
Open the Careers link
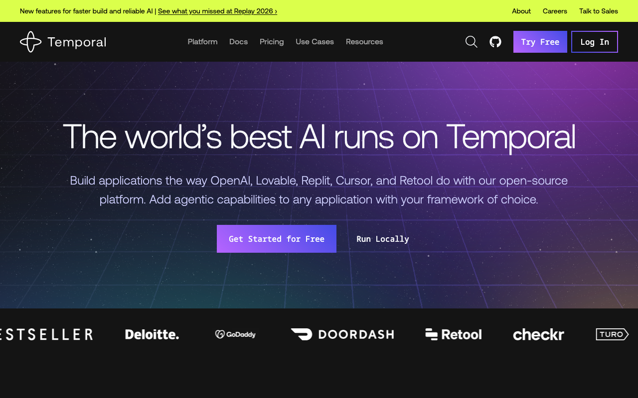(x=555, y=11)
